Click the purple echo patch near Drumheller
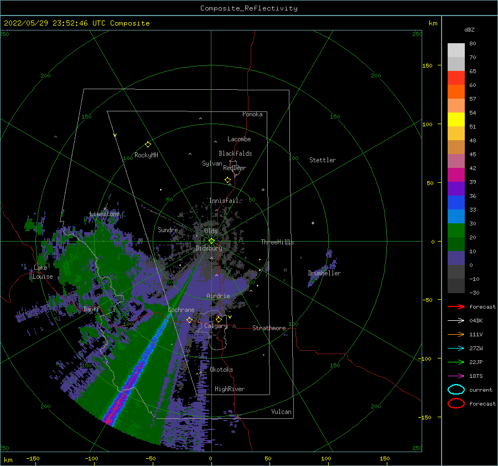The image size is (498, 466). pyautogui.click(x=320, y=269)
